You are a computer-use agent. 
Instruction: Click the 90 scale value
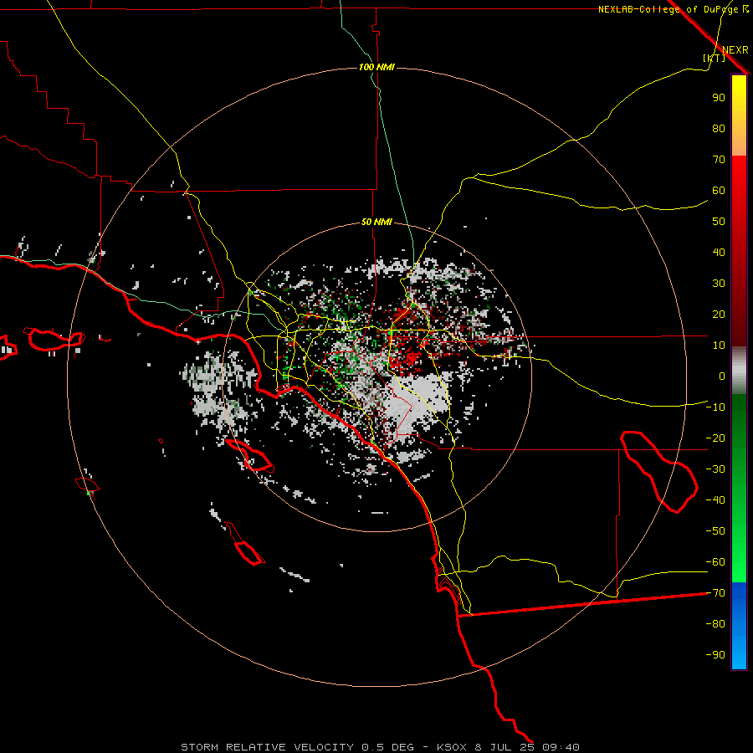(x=719, y=98)
